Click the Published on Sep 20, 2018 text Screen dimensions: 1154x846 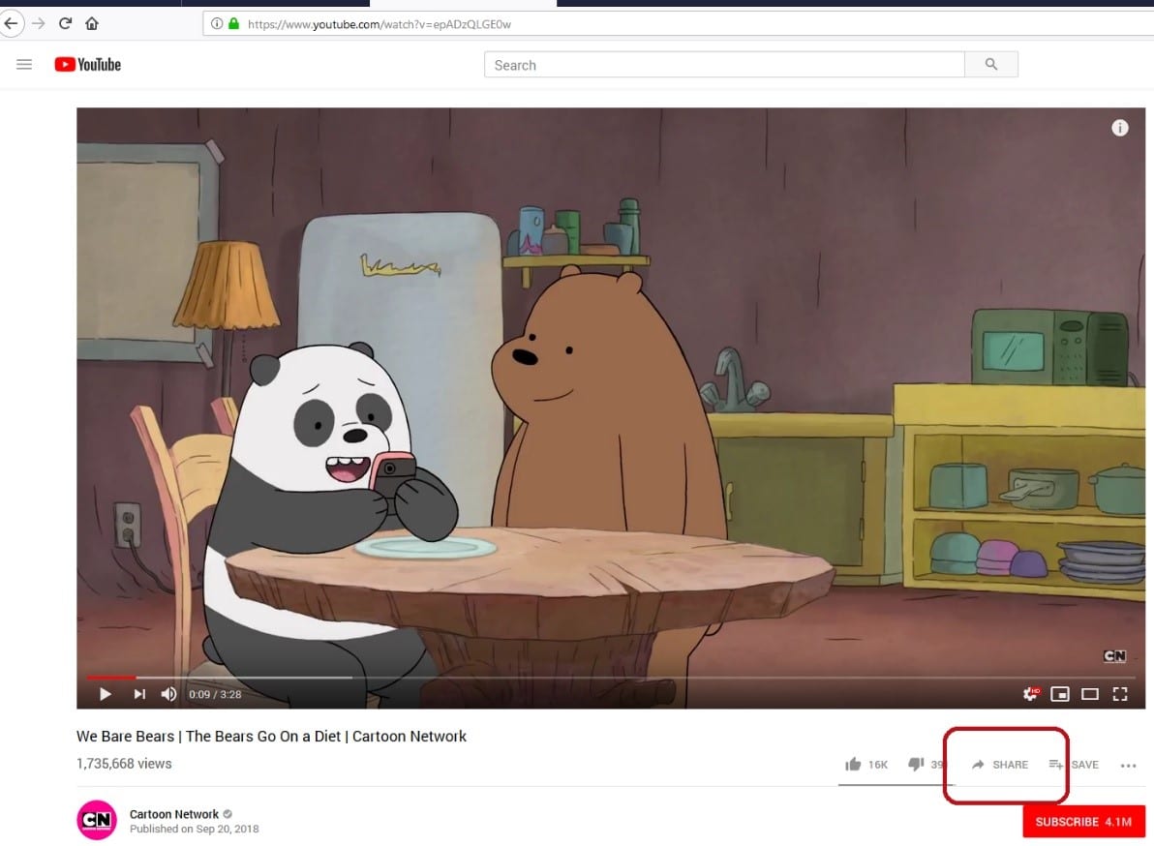point(195,829)
